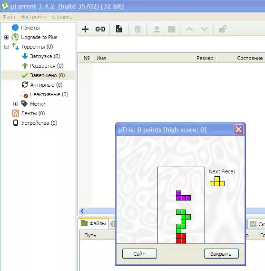Click the Закрыть button in µTris
The height and width of the screenshot is (271, 265).
[x=221, y=254]
